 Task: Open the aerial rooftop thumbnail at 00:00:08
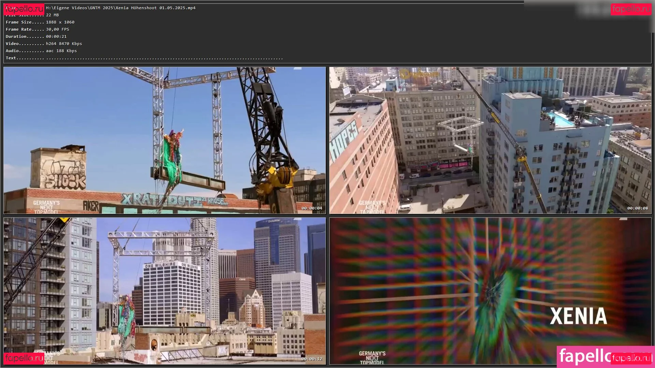click(x=490, y=140)
